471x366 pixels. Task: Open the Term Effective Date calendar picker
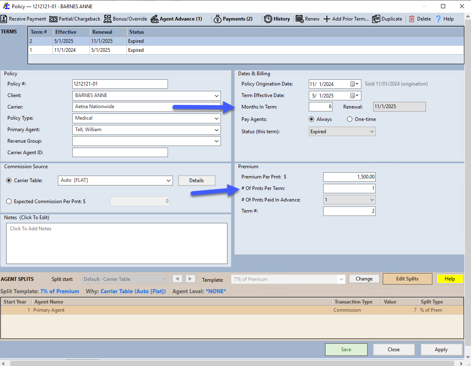[x=354, y=96]
